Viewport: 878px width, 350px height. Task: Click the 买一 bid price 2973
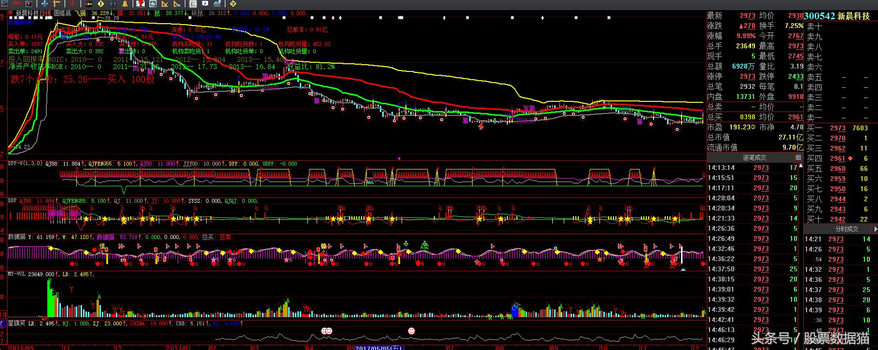pyautogui.click(x=837, y=128)
